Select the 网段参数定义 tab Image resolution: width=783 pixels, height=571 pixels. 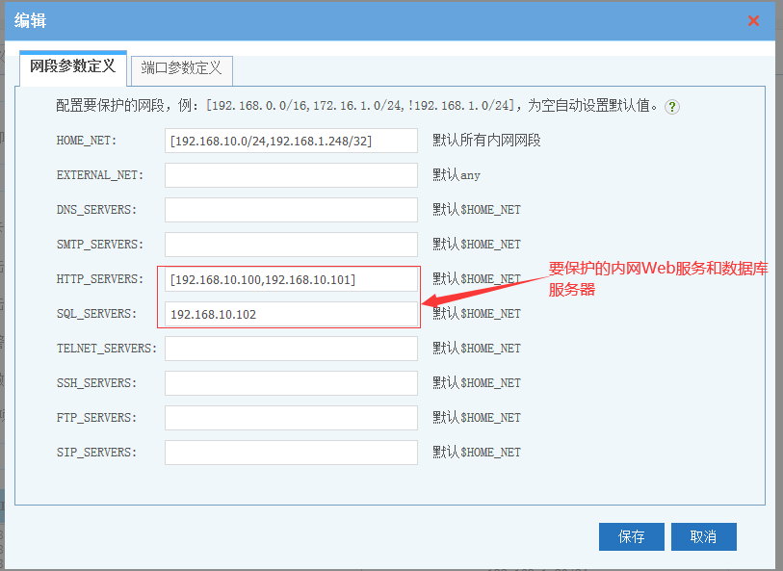click(x=72, y=67)
